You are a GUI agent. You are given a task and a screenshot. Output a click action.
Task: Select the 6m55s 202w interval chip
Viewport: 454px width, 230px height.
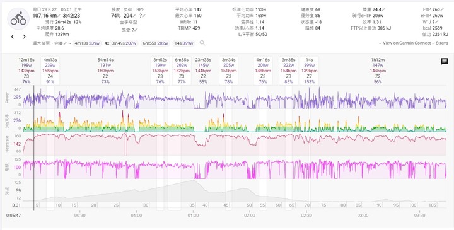click(x=156, y=43)
